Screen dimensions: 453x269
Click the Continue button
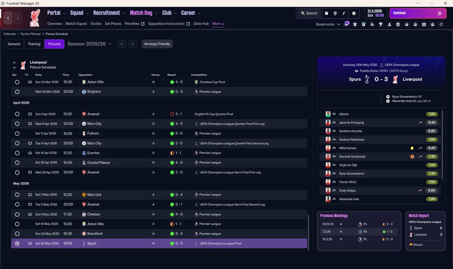tap(418, 13)
